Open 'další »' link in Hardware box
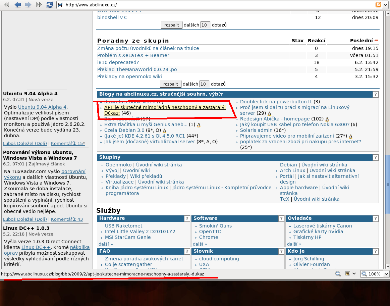The height and width of the screenshot is (306, 390). point(106,244)
